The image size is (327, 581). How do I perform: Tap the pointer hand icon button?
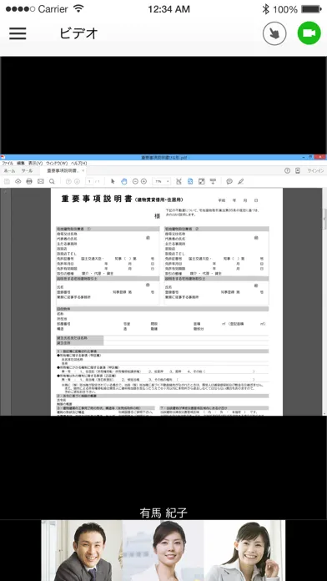(x=274, y=33)
